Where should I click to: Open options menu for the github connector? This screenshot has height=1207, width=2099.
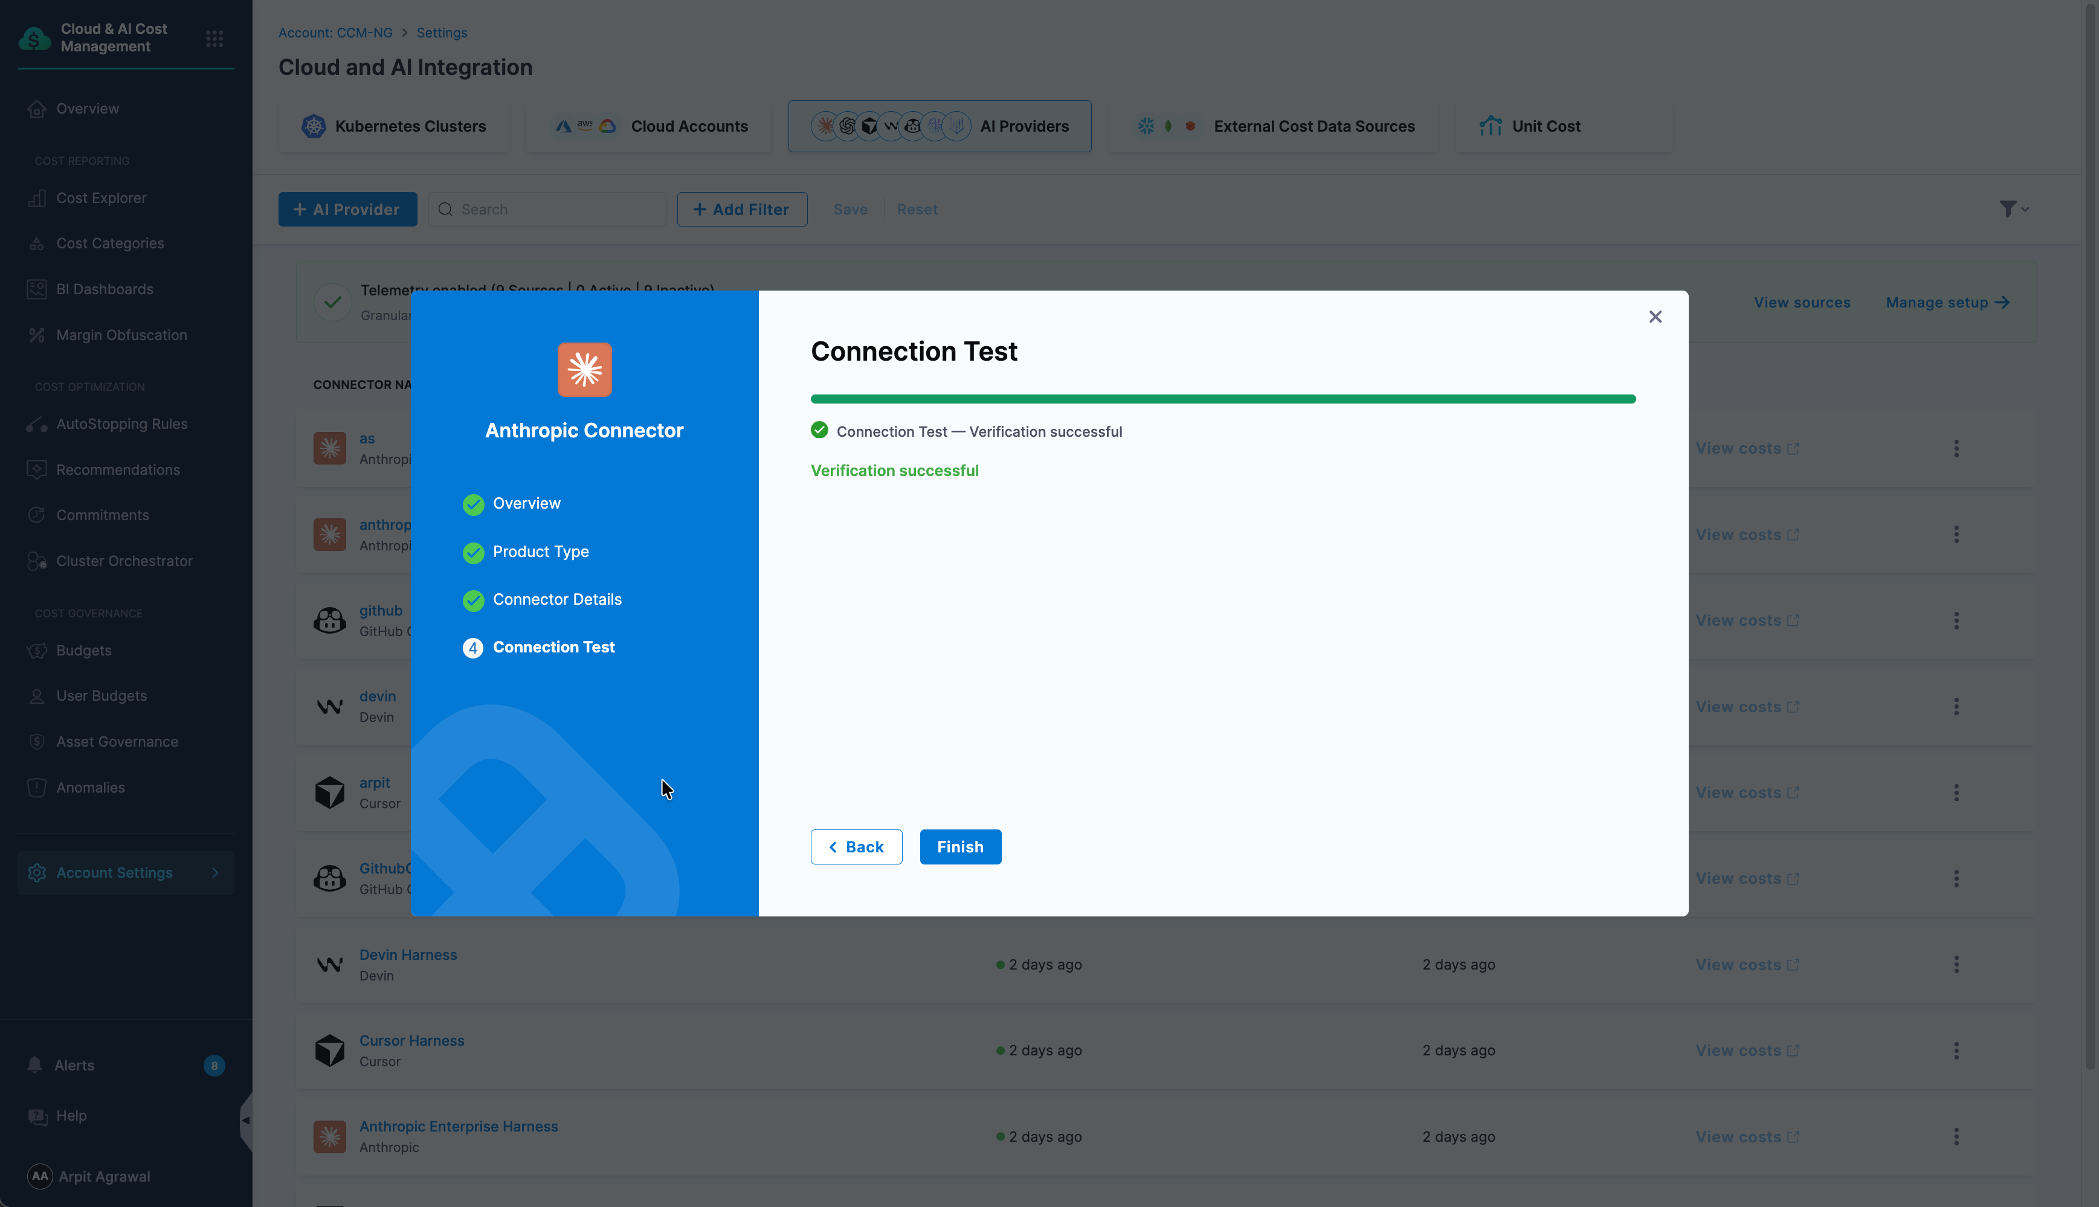pos(1956,621)
